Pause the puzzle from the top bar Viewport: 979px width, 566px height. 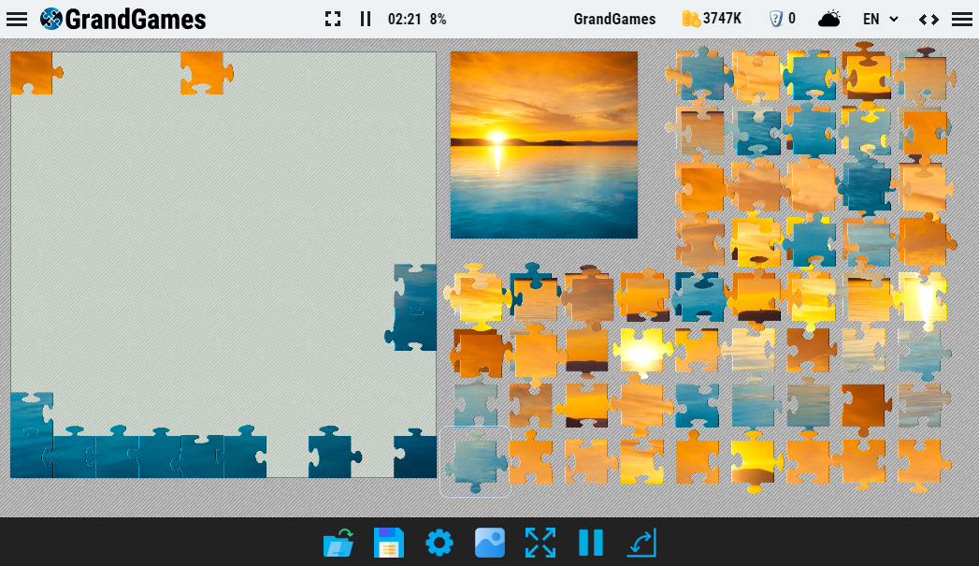click(x=366, y=20)
